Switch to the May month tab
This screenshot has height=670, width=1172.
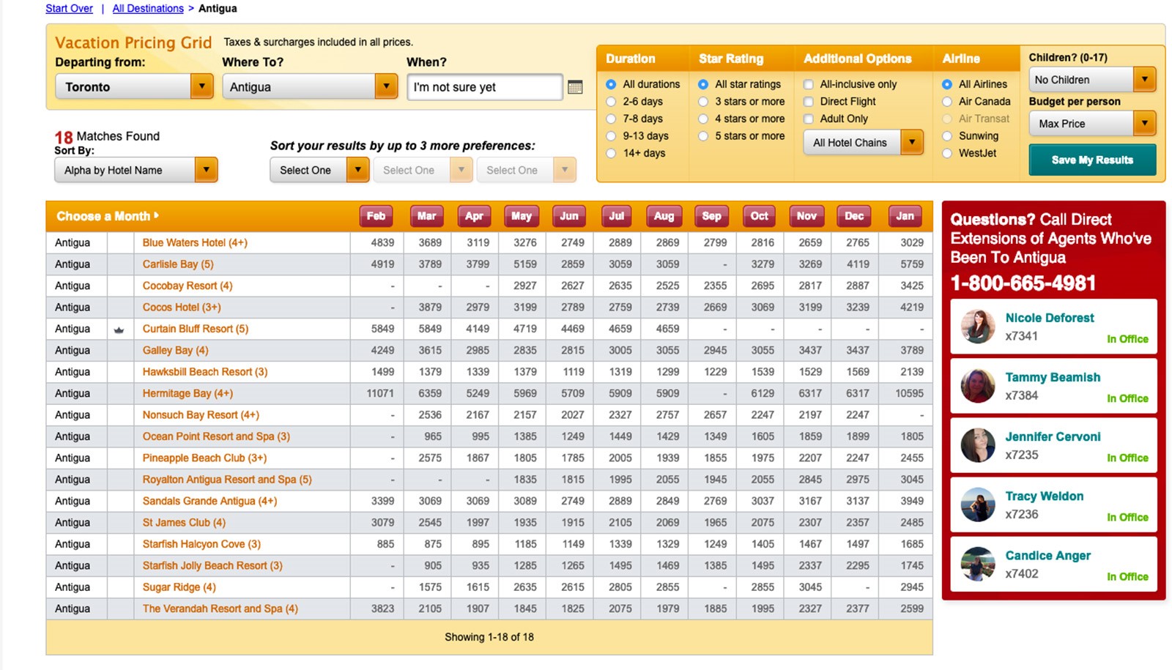pyautogui.click(x=522, y=216)
